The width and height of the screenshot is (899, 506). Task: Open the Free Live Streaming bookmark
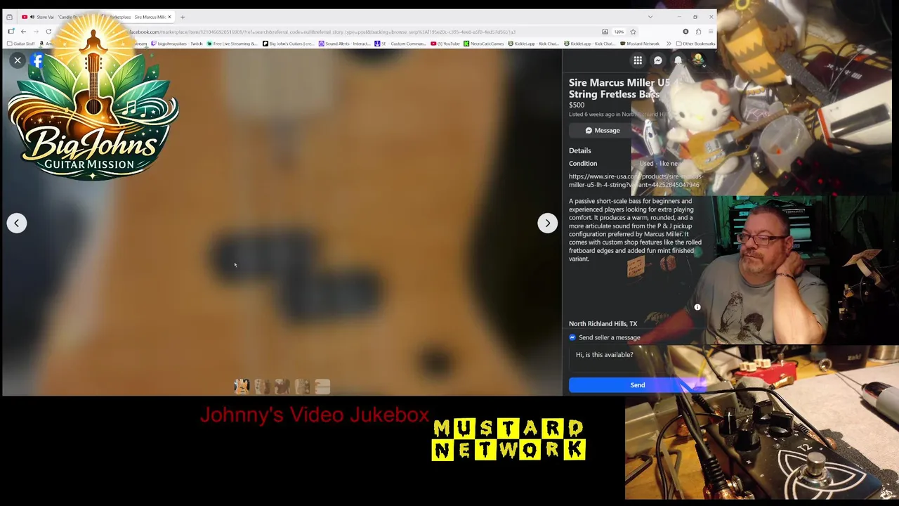point(233,44)
